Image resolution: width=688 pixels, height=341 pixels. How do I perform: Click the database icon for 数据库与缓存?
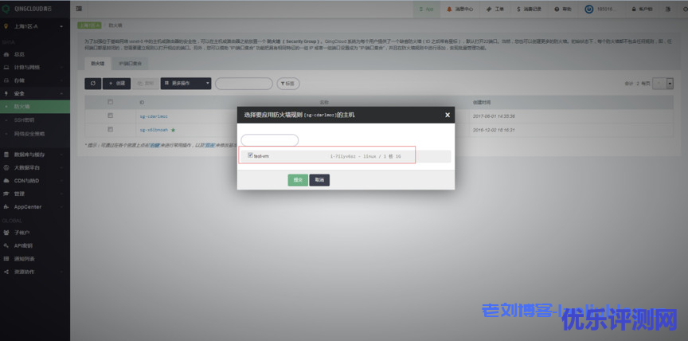tap(6, 155)
